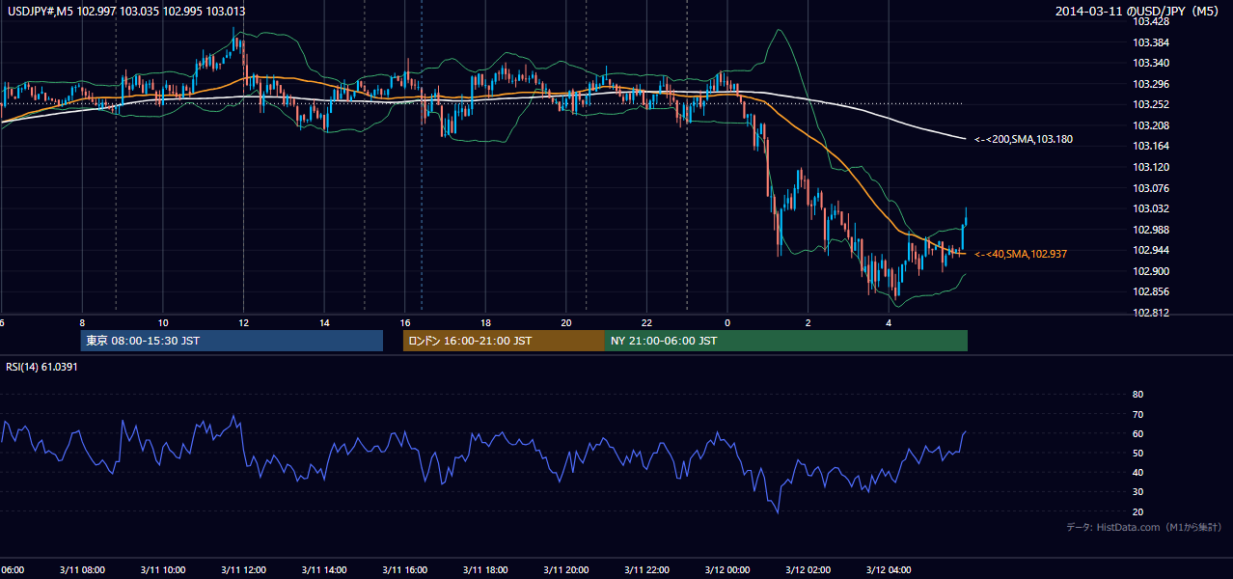This screenshot has width=1233, height=579.
Task: Click the 3/11 16:00 time axis label
Action: tap(404, 570)
